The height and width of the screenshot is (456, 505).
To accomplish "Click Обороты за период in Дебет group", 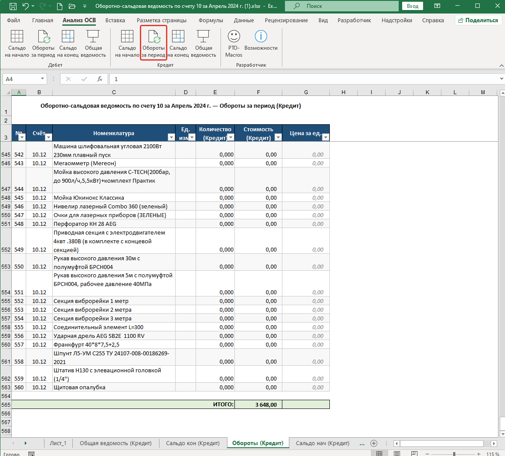I will tap(43, 44).
